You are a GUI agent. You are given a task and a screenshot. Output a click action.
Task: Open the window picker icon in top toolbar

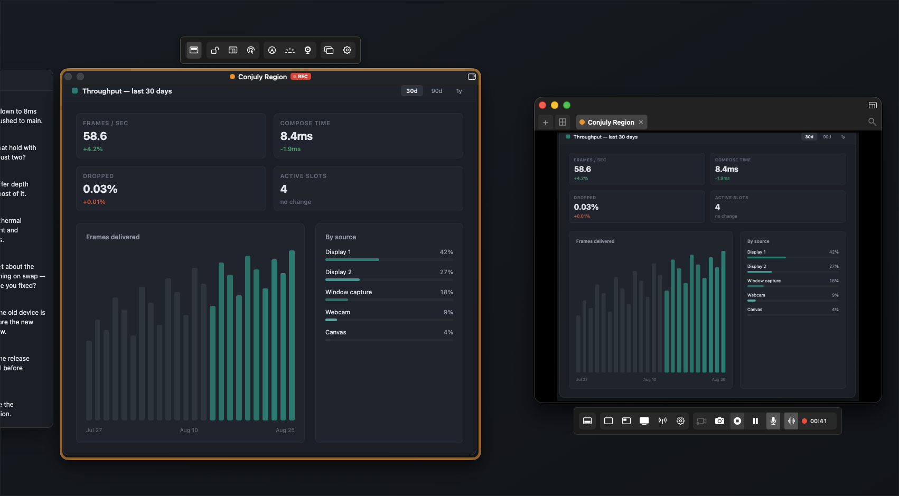pos(329,50)
